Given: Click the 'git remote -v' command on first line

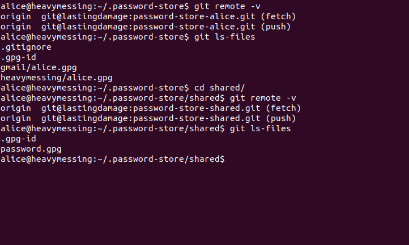Looking at the screenshot, I should tap(227, 6).
